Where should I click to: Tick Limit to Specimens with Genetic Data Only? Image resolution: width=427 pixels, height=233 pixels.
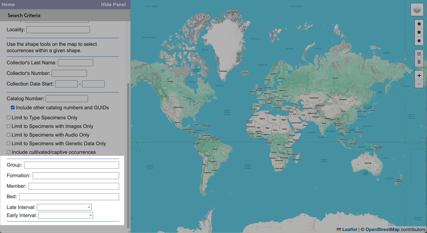click(x=8, y=143)
